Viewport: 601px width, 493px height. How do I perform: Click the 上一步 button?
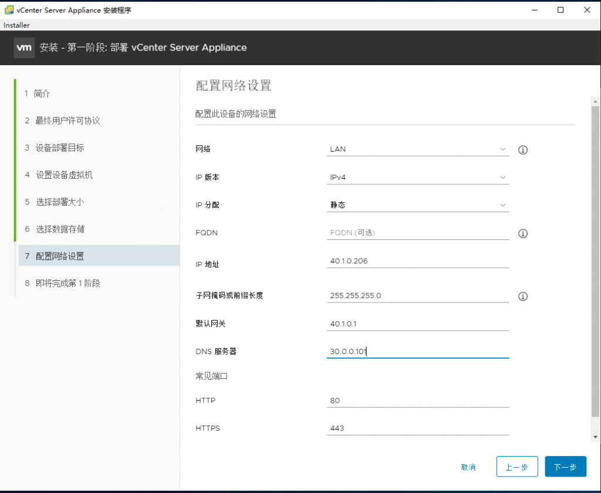[x=517, y=467]
